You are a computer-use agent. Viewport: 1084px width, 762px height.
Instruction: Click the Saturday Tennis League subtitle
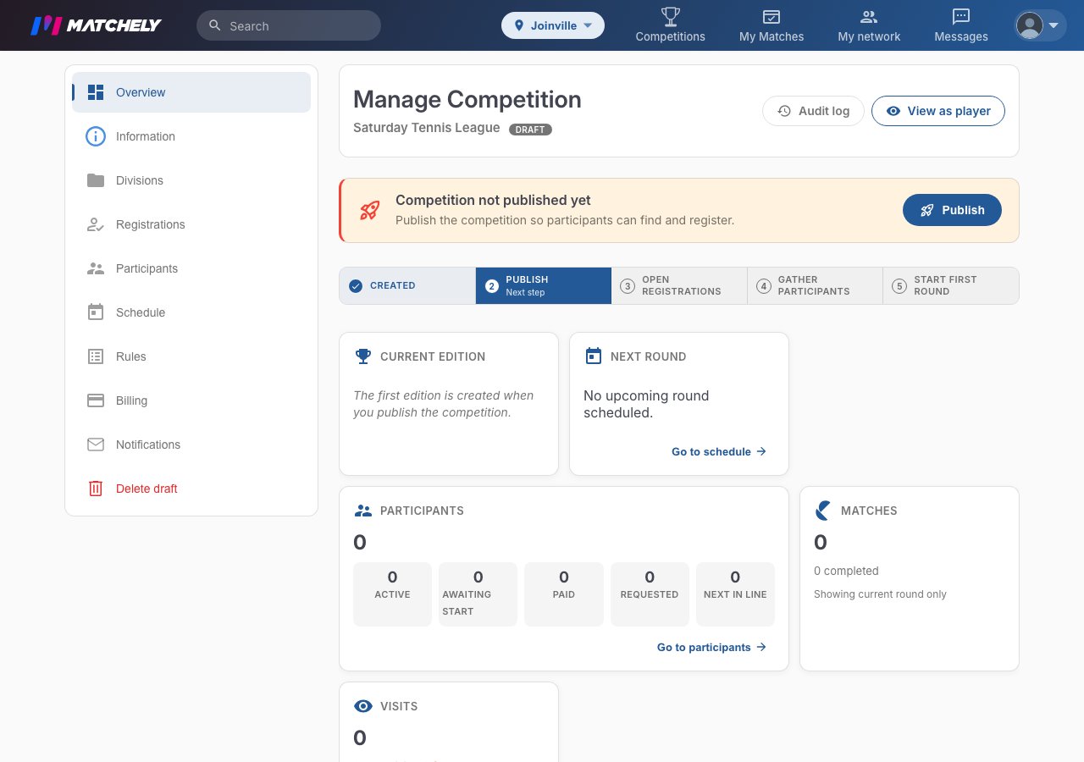point(427,128)
